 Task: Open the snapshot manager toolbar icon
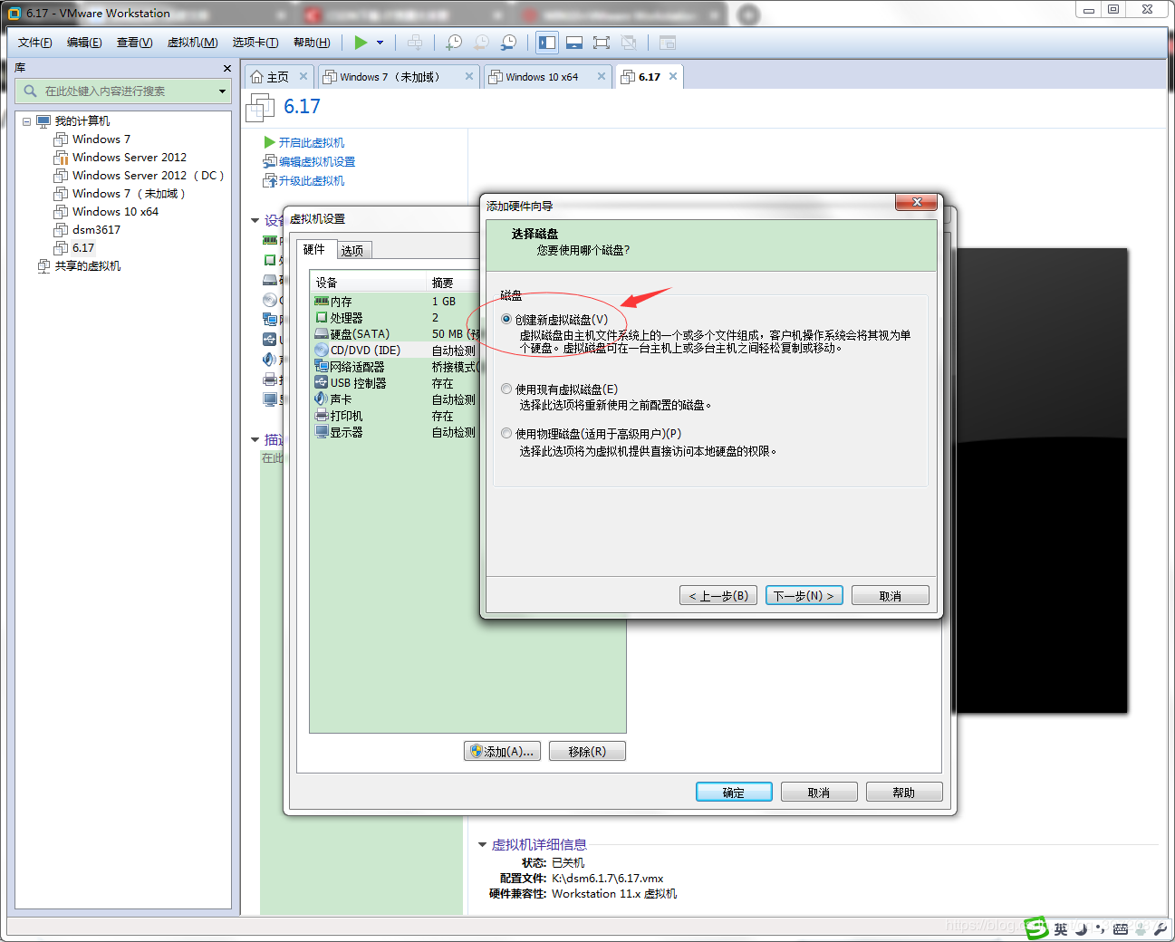click(x=508, y=43)
